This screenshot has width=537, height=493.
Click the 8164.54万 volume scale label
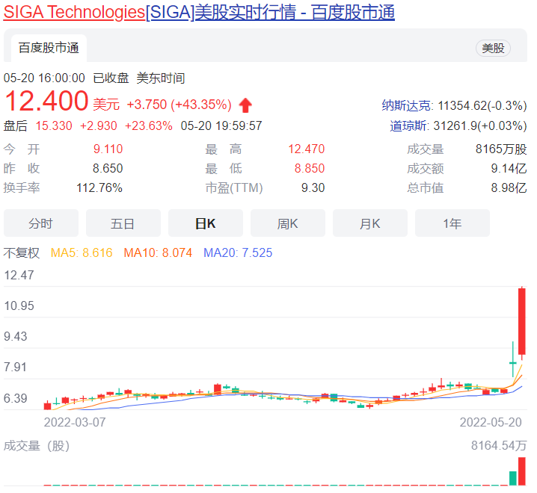click(499, 445)
